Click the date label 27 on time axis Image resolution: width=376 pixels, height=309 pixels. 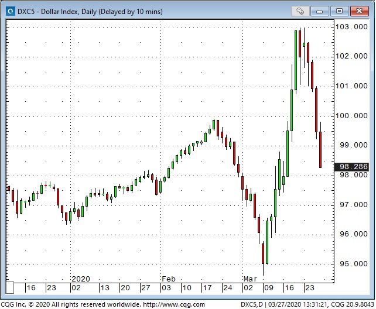[146, 288]
